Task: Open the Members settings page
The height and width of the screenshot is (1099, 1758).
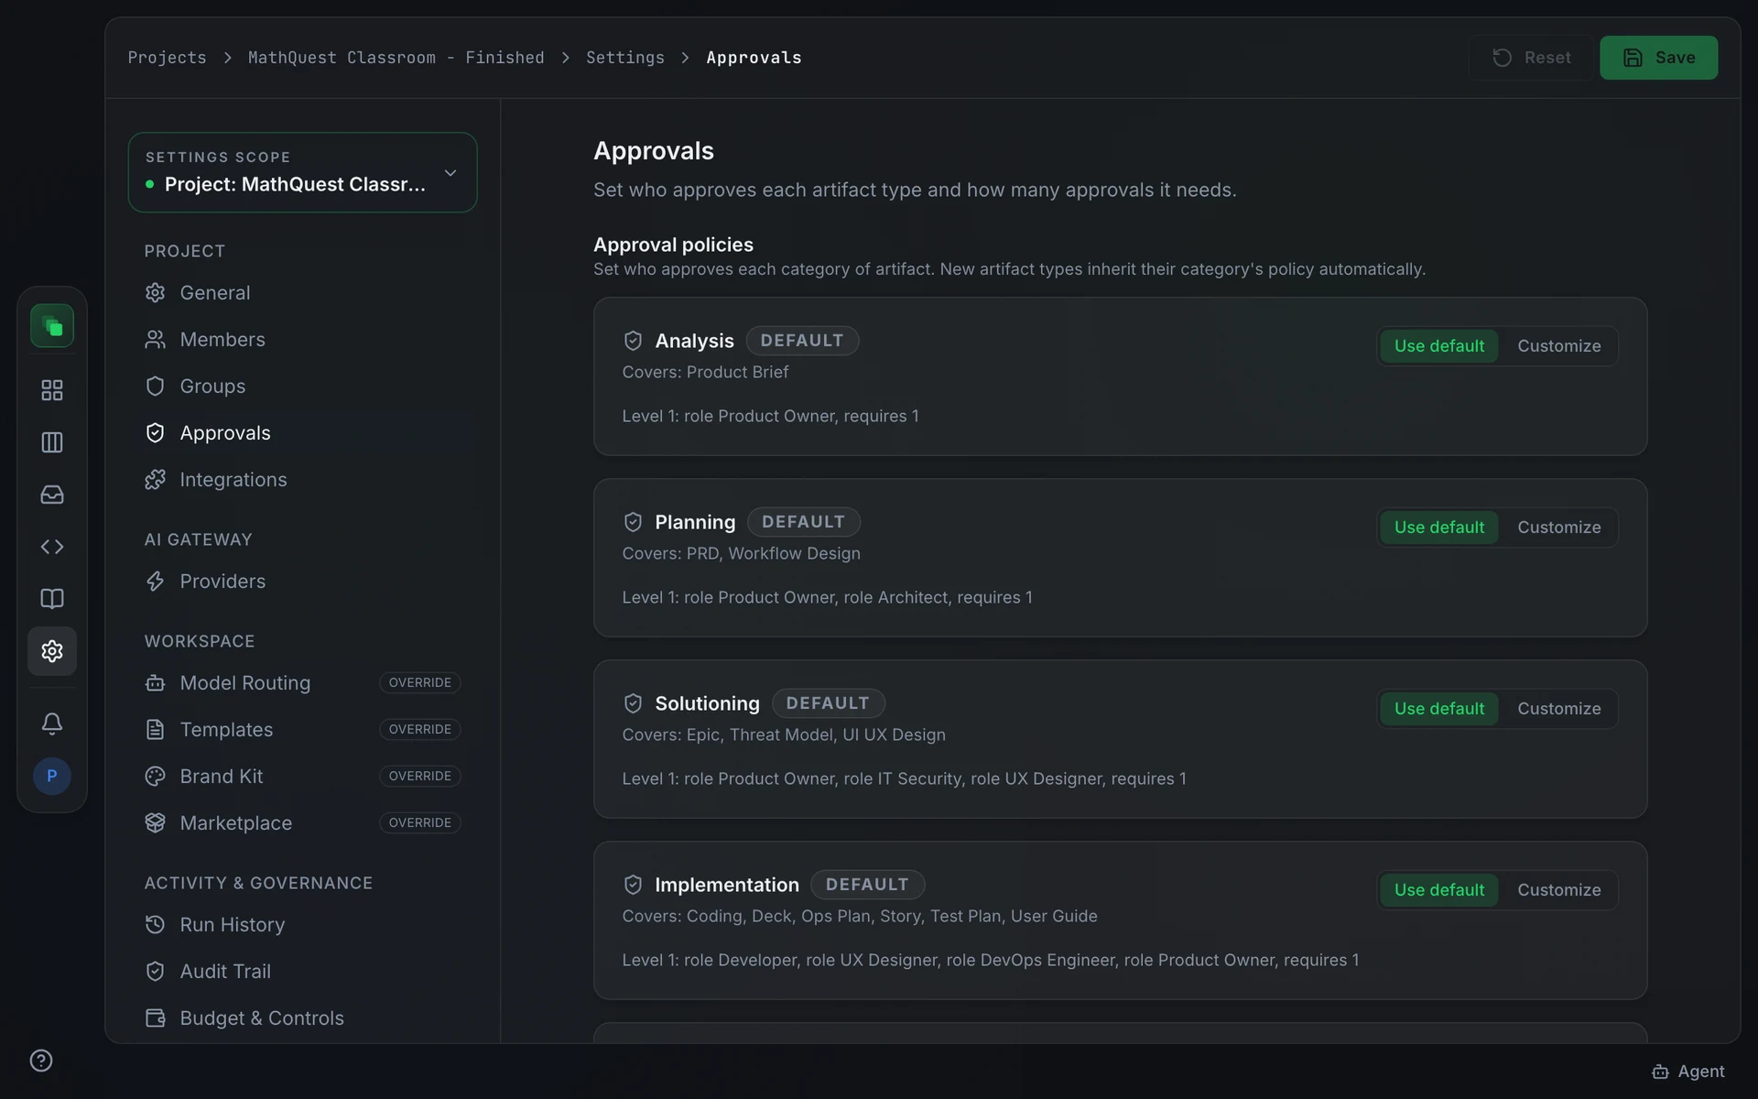Action: 302,339
